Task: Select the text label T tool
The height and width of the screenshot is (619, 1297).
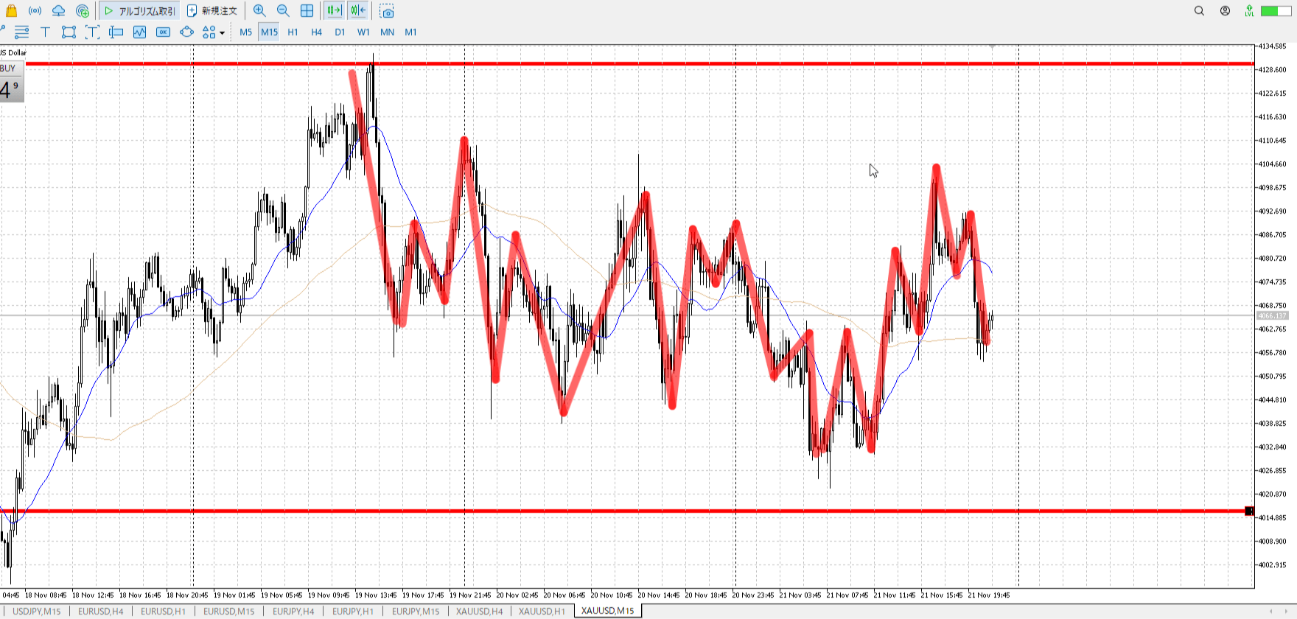Action: tap(45, 32)
